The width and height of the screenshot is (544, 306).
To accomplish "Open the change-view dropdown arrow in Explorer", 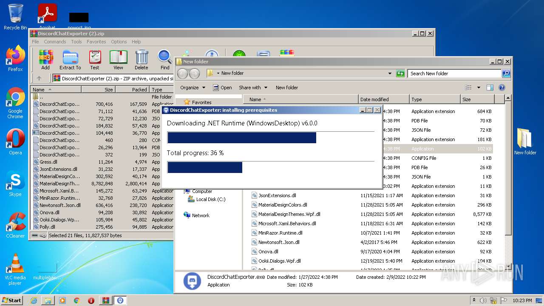I will [479, 88].
